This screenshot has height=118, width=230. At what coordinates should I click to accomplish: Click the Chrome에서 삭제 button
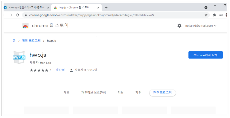(206, 55)
